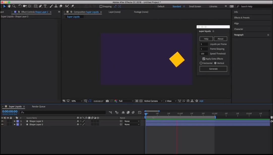Toggle the draft 3D icon in timeline

117,112
